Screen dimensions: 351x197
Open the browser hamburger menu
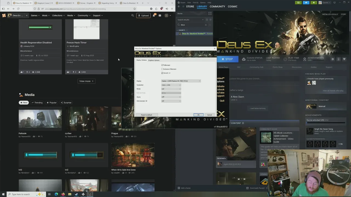click(x=172, y=9)
